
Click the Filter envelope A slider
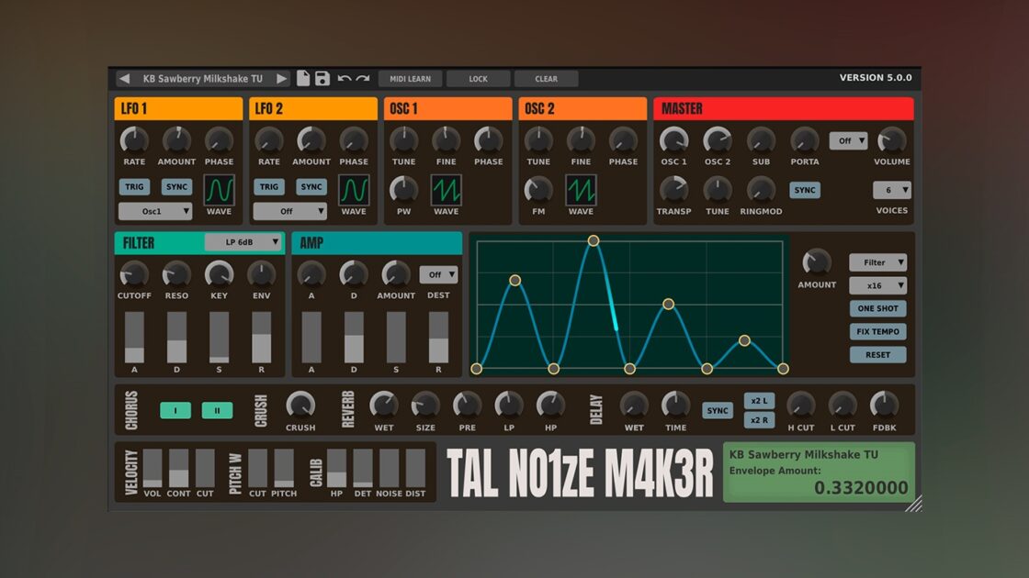pos(134,338)
